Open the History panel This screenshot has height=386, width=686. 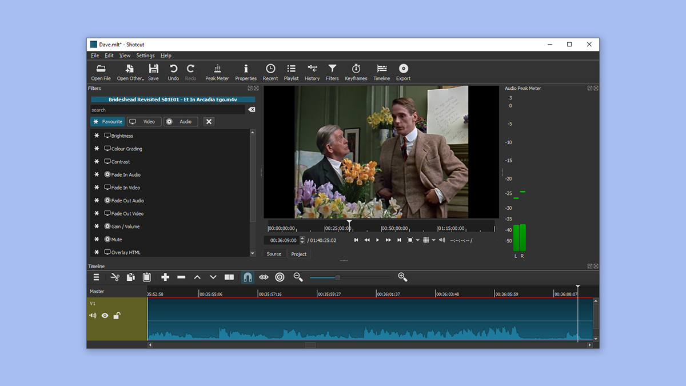coord(312,72)
